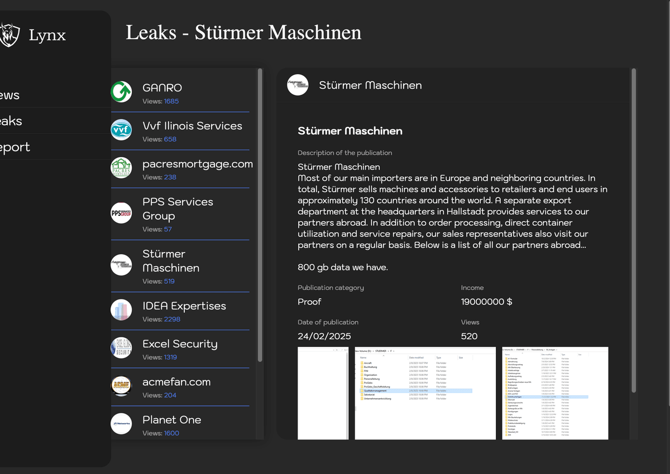Open the Report sidebar item
The height and width of the screenshot is (474, 670).
55,147
